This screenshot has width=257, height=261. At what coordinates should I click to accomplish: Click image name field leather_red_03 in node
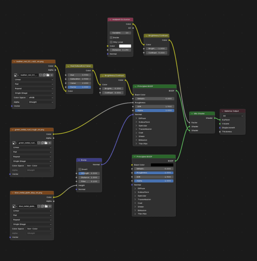click(29, 75)
